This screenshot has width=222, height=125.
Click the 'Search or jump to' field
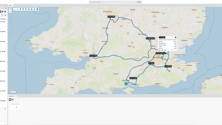tap(115, 2)
